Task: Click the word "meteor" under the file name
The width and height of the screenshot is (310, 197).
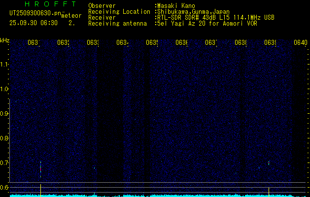Action: [x=71, y=16]
